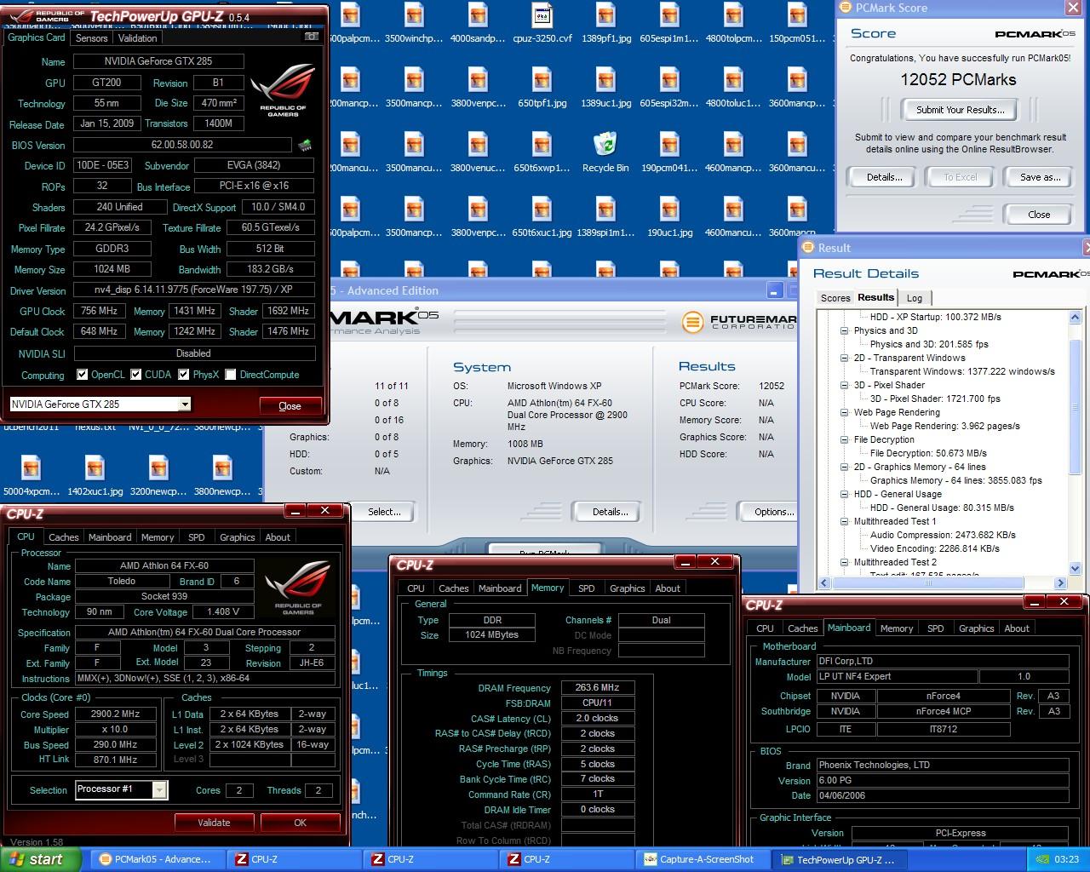Viewport: 1090px width, 872px height.
Task: Click OK button in CPU-Z
Action: point(300,823)
